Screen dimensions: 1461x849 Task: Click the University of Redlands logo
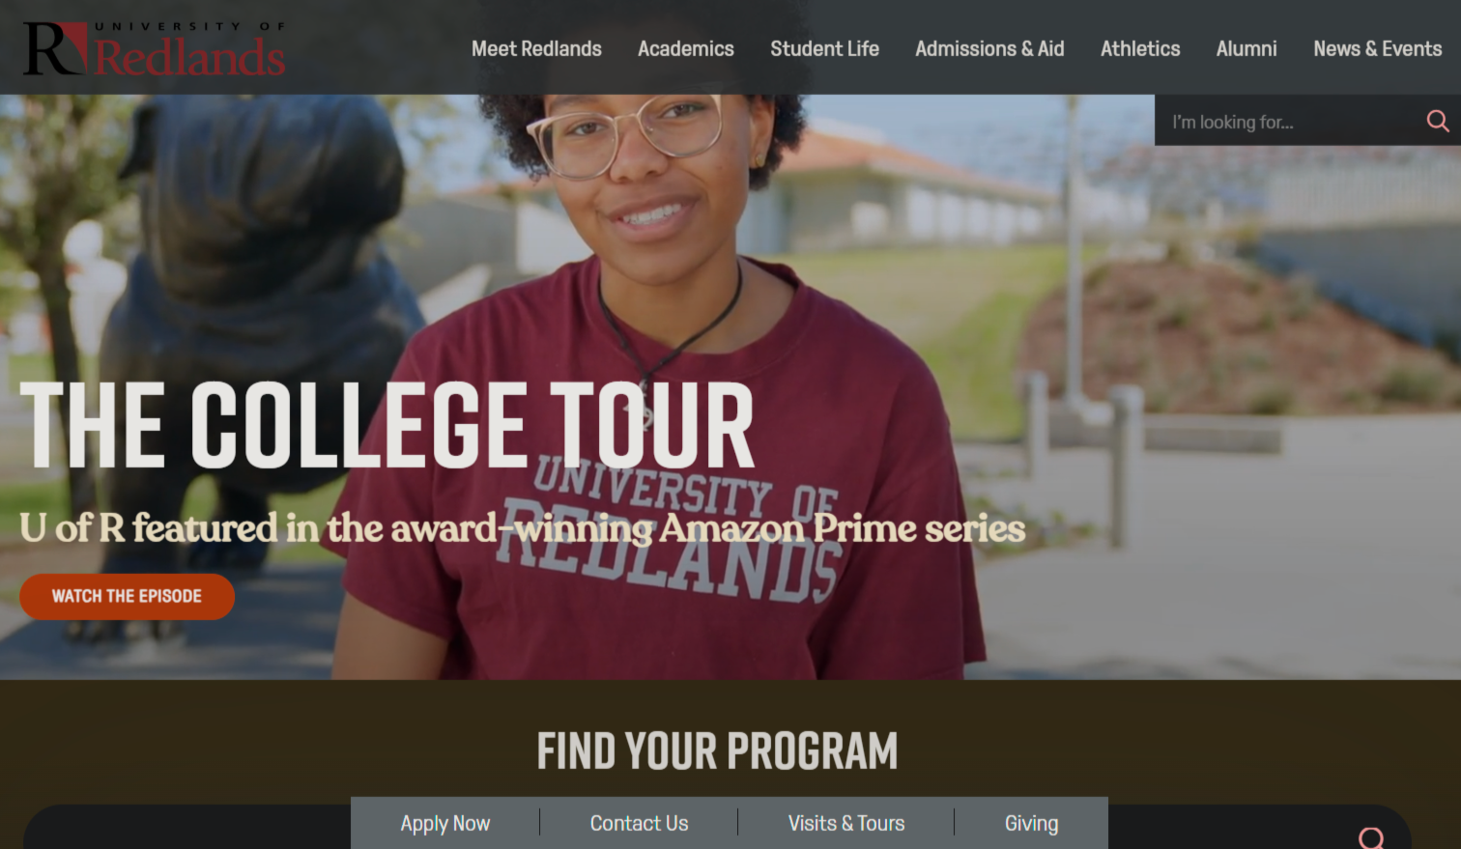click(x=155, y=49)
